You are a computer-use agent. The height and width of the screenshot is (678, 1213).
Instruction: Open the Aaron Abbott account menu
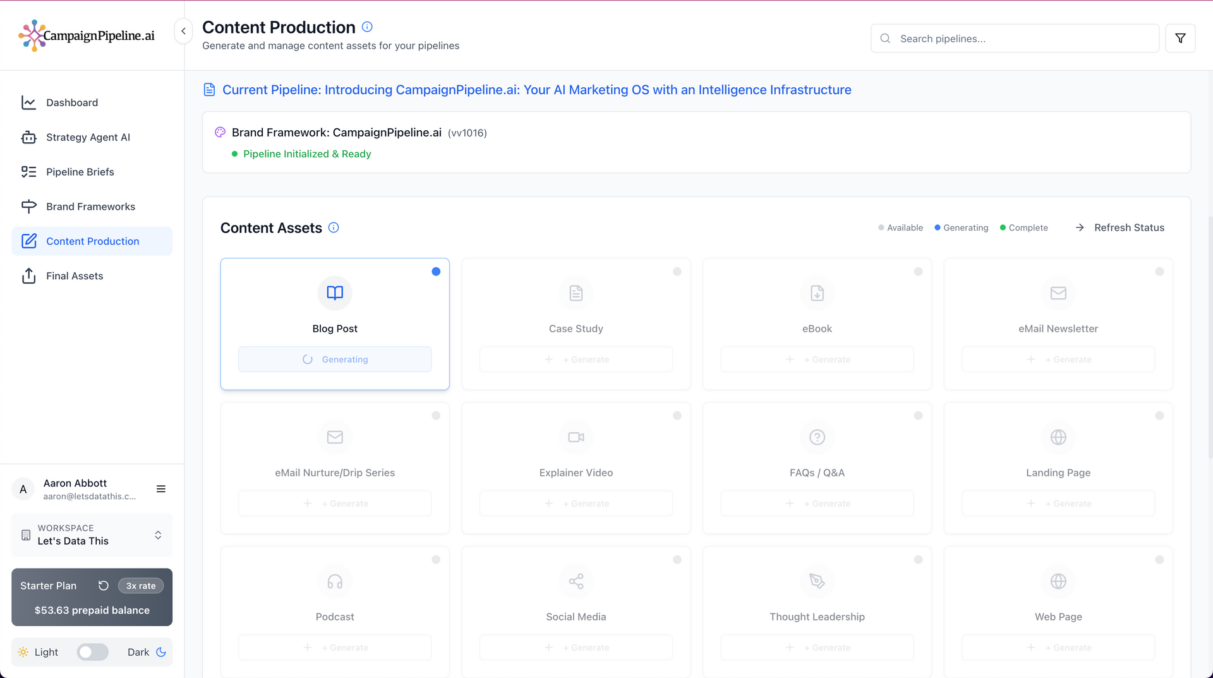pos(160,489)
